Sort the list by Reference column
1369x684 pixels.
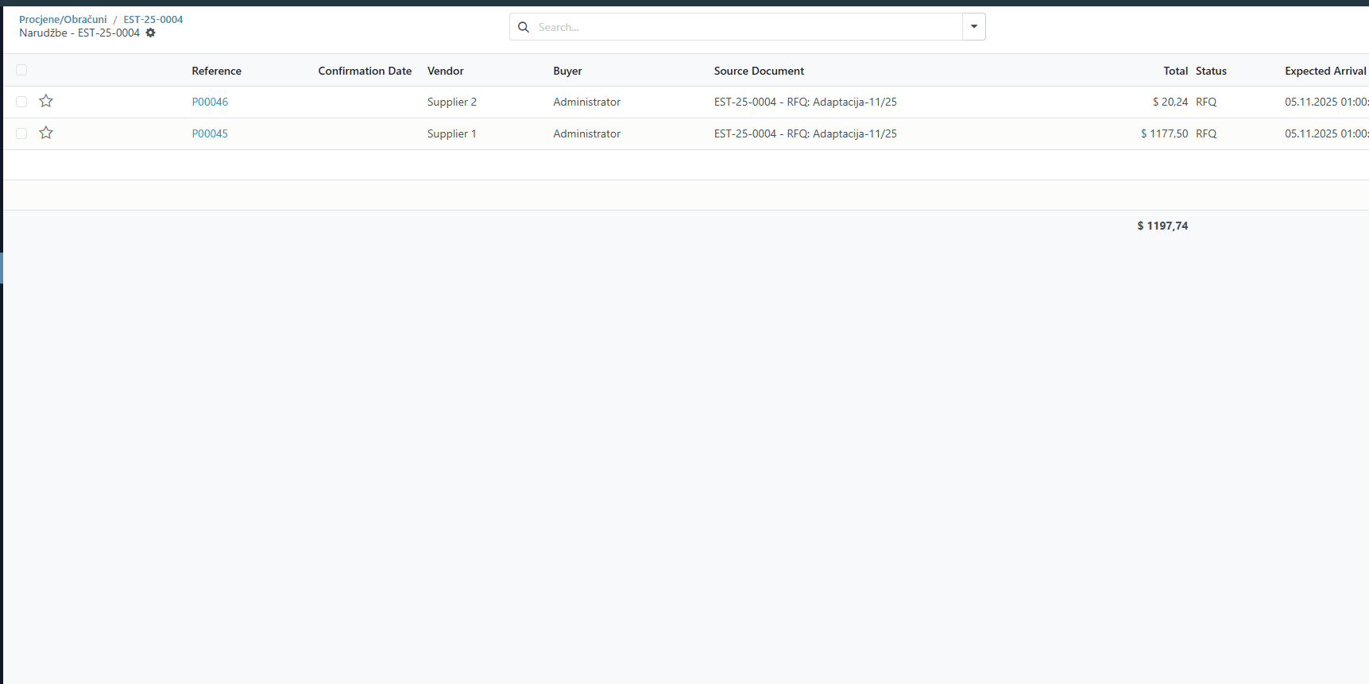[x=216, y=71]
